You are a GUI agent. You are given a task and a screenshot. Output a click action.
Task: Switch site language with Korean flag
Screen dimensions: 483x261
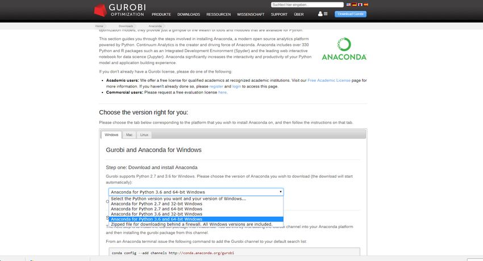pos(360,5)
